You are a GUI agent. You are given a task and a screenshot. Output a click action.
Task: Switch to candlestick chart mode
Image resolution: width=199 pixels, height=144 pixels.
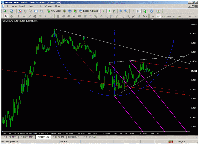tap(109, 11)
